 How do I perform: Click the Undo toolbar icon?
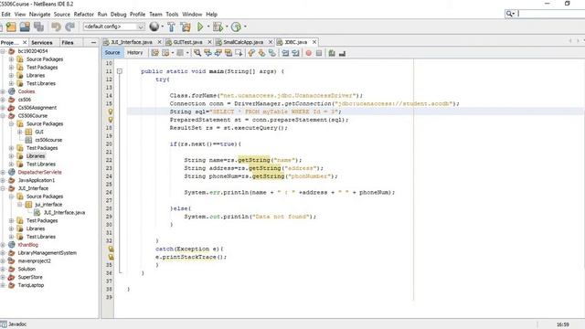coord(56,27)
